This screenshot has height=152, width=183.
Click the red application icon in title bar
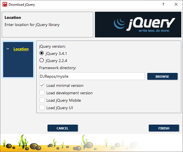(5, 5)
